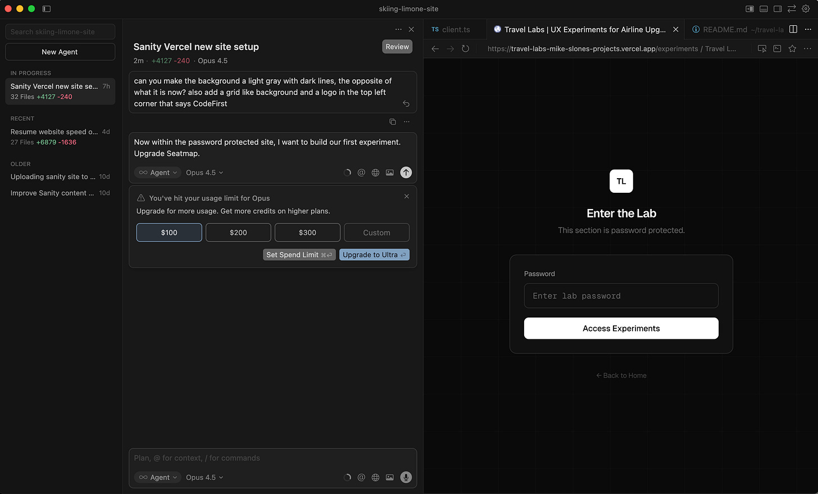Bookmark page with the star icon

(792, 49)
